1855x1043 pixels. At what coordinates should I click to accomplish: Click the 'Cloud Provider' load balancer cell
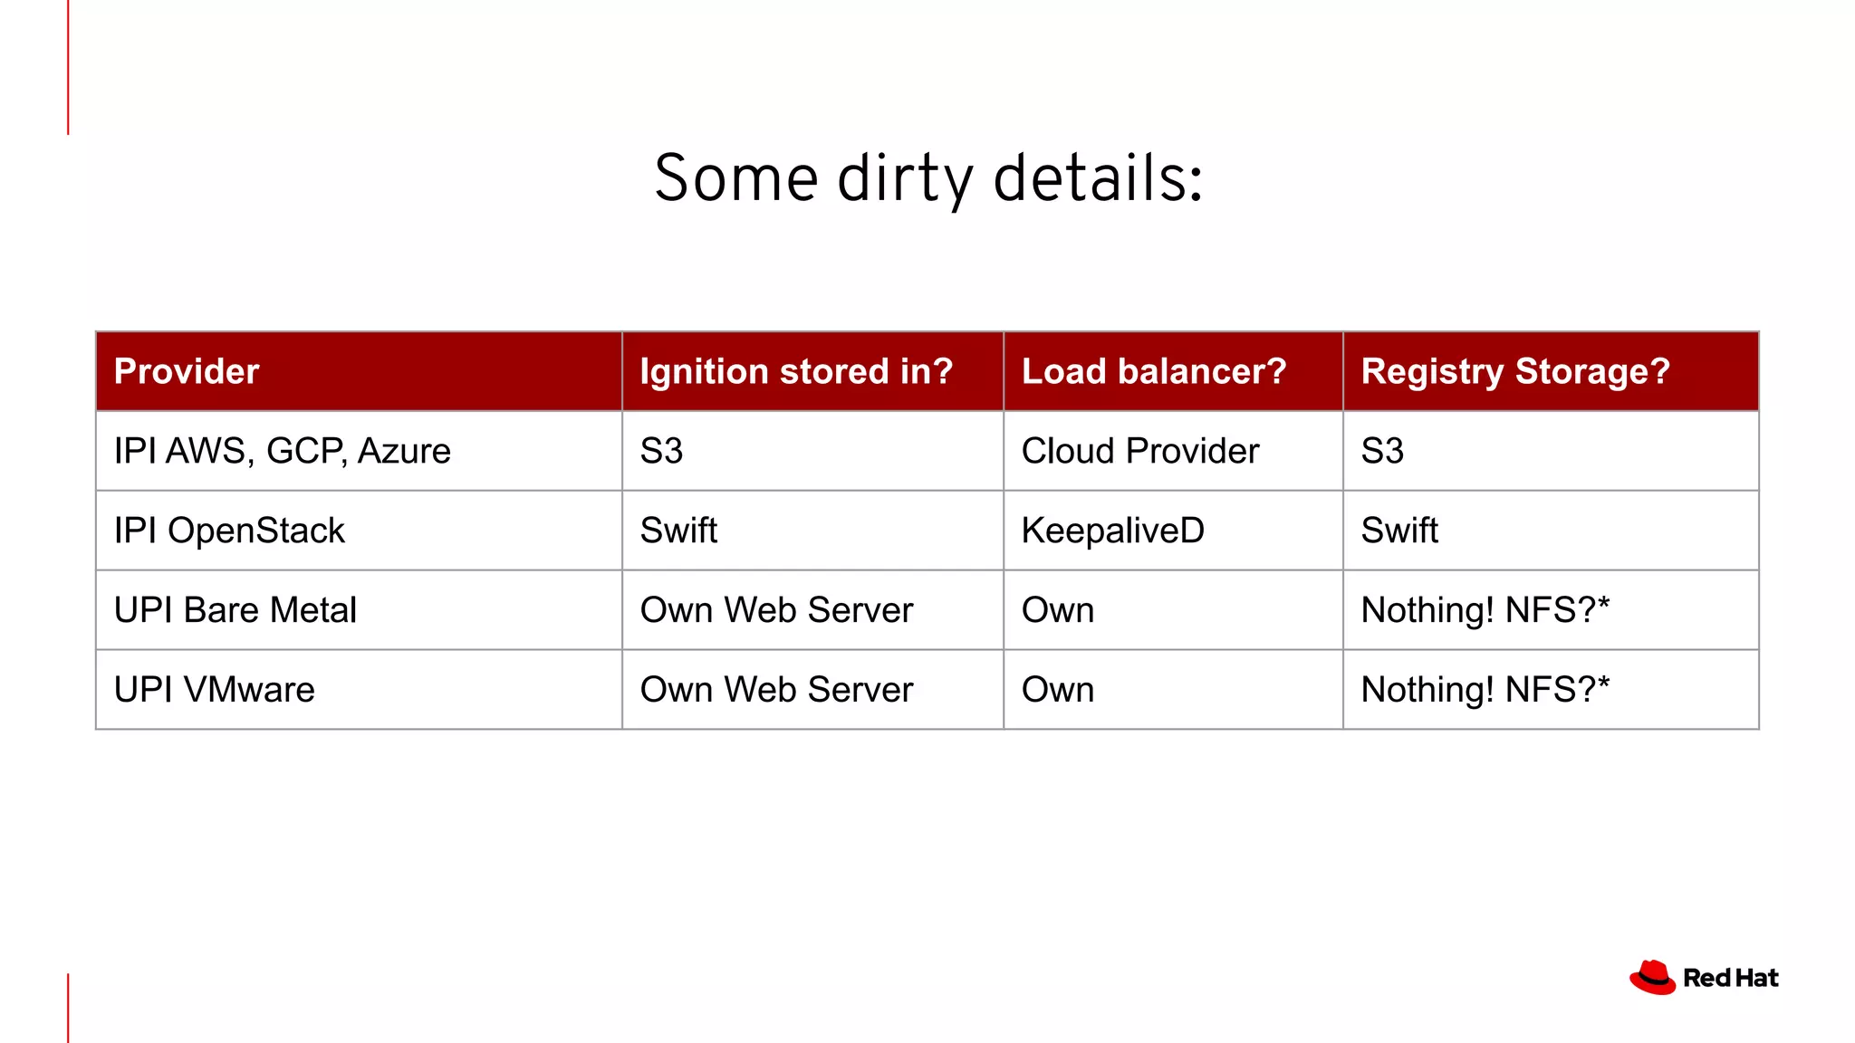(x=1139, y=451)
